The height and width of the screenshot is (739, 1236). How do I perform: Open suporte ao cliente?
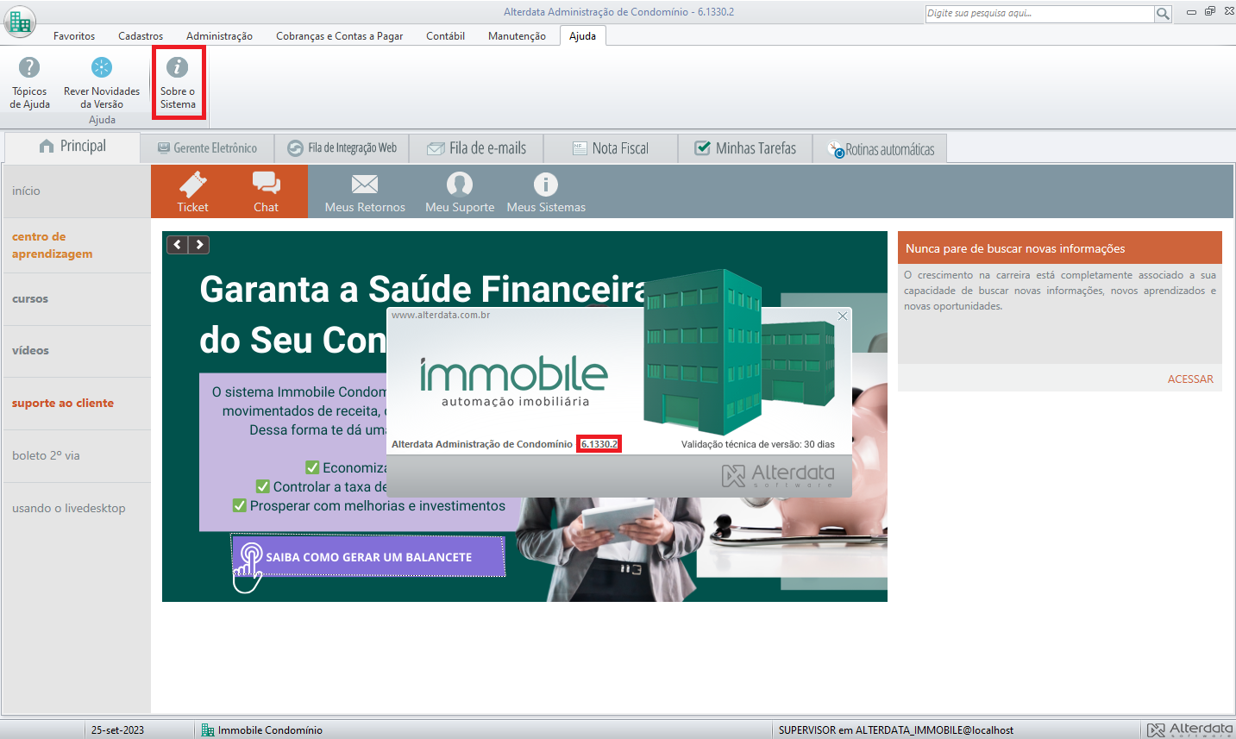pos(76,404)
